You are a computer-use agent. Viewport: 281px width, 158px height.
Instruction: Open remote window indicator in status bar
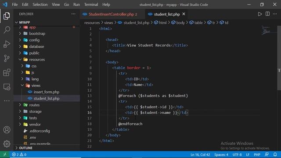pyautogui.click(x=5, y=154)
